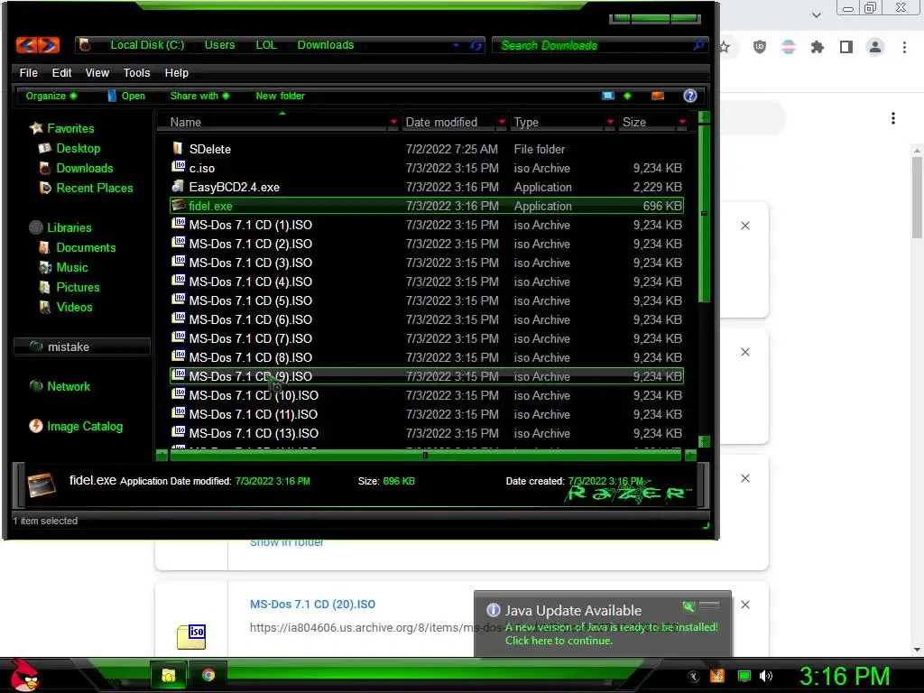
Task: Expand the Organize dropdown
Action: coord(51,96)
